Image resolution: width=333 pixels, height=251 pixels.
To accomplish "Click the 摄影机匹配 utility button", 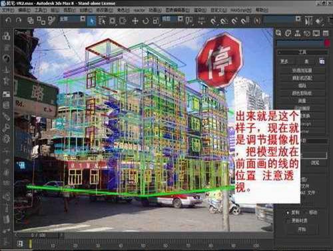I will pos(302,78).
